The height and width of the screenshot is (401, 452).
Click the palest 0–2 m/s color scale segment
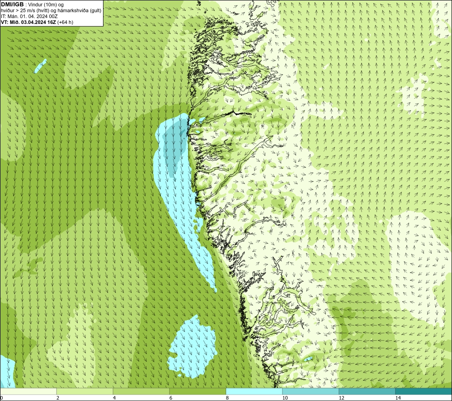coord(28,391)
